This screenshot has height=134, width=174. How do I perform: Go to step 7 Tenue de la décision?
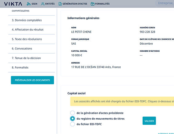pyautogui.click(x=31, y=58)
